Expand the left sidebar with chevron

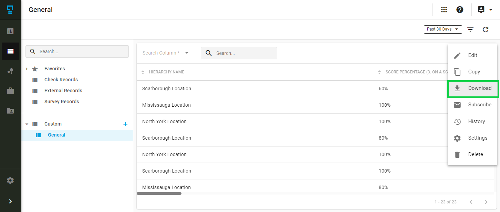click(10, 201)
